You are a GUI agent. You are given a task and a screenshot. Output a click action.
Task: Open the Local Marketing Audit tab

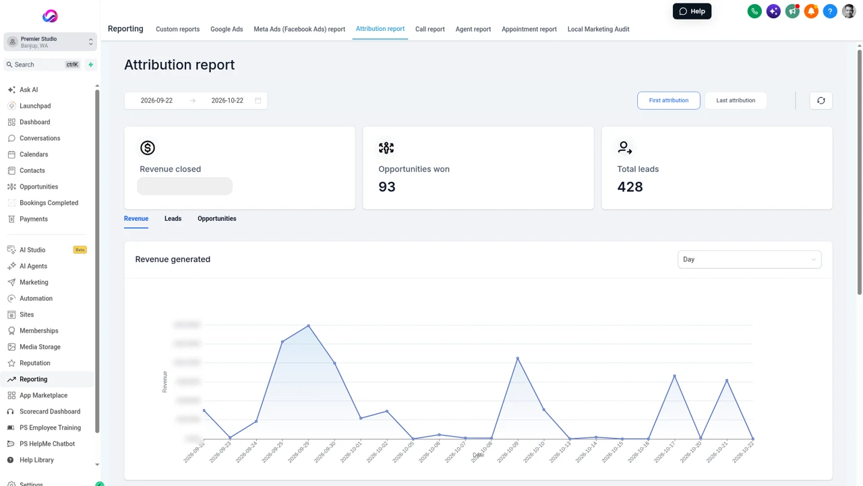pyautogui.click(x=599, y=30)
